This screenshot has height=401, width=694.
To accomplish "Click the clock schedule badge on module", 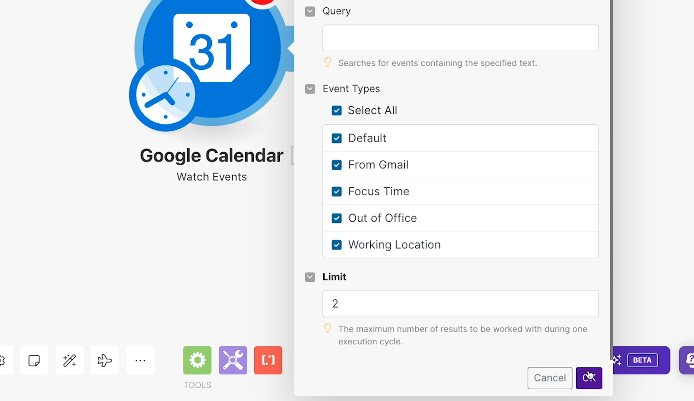I will [x=165, y=95].
